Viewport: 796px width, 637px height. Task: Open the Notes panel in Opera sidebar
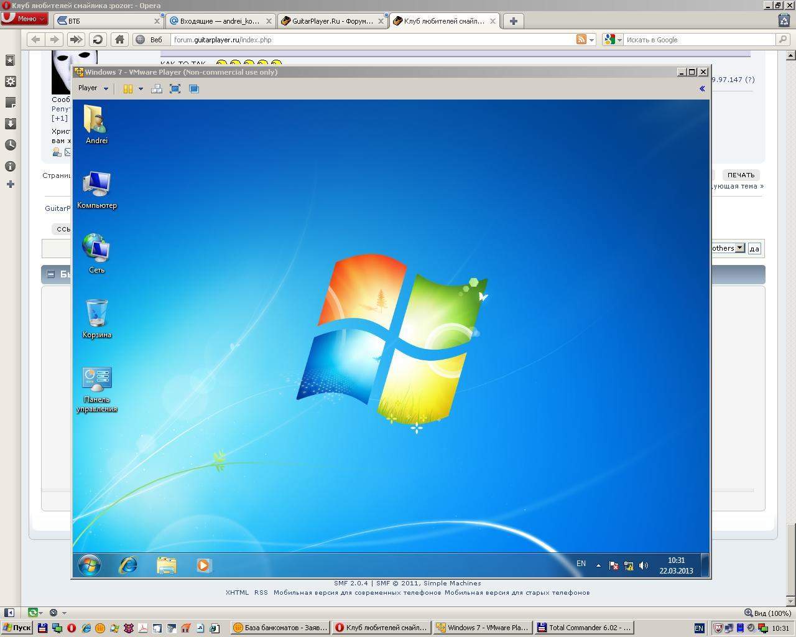click(x=10, y=103)
